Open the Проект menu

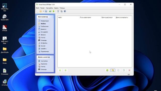tap(43, 8)
